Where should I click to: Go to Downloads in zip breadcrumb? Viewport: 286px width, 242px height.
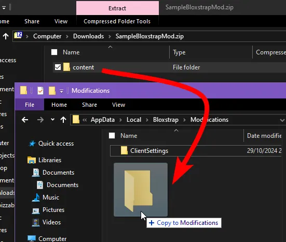tap(88, 36)
